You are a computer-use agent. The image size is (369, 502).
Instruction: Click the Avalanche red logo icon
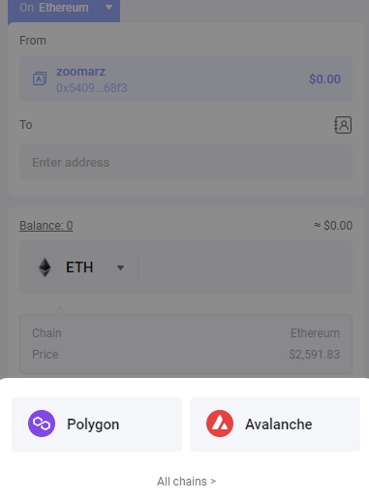point(220,424)
